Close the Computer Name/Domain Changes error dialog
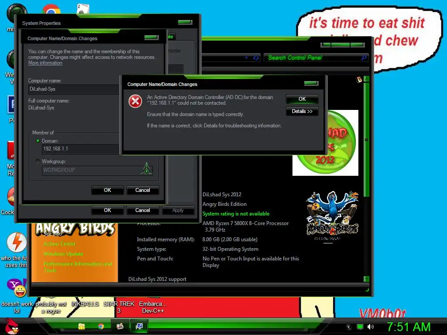 tap(311, 83)
